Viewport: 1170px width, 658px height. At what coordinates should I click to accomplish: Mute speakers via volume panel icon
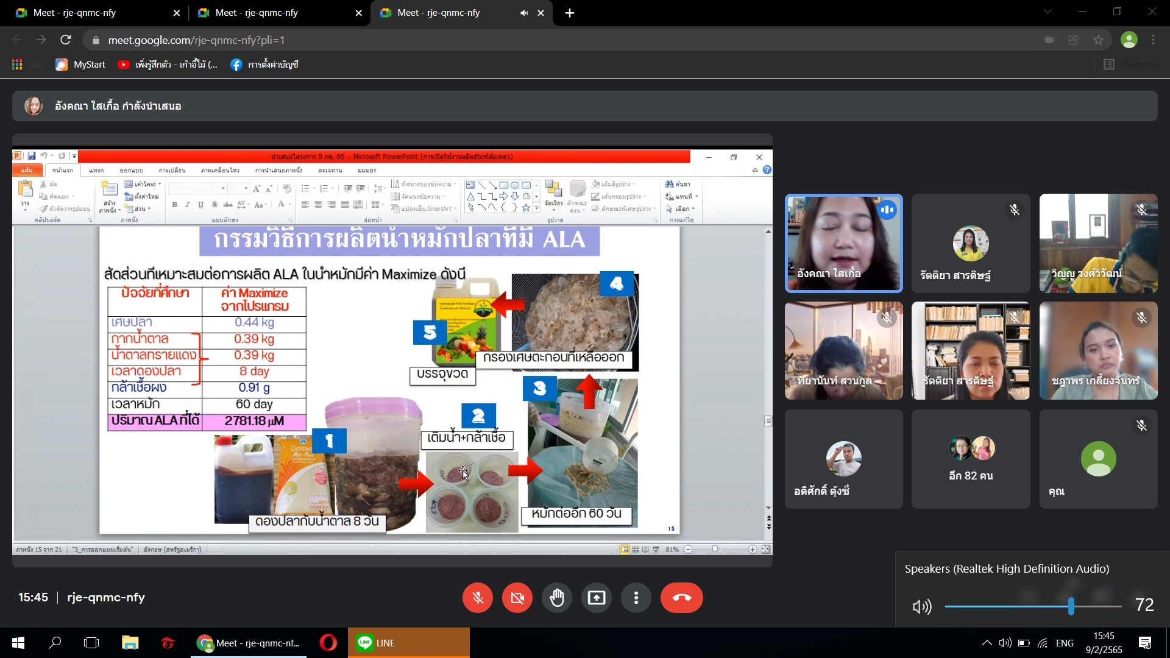[x=921, y=606]
